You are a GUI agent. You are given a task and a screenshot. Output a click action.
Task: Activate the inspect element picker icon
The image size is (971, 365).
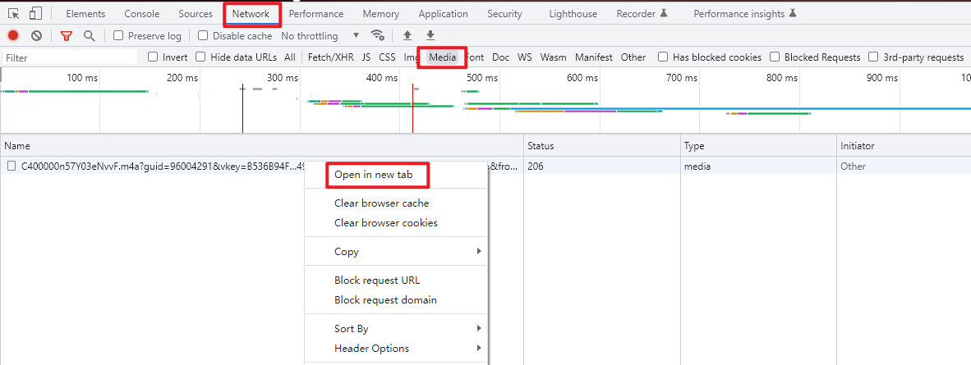[x=13, y=14]
